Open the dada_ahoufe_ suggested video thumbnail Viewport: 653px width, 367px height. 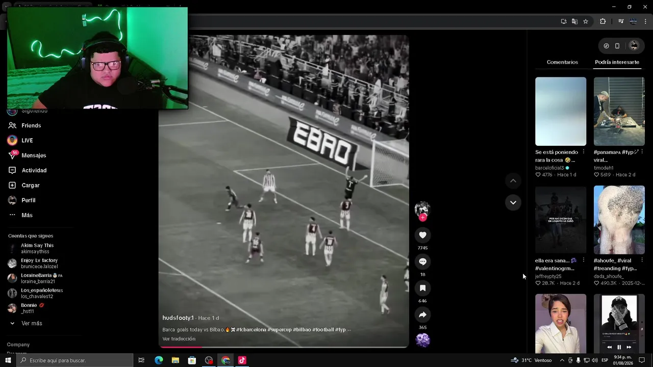(x=619, y=220)
